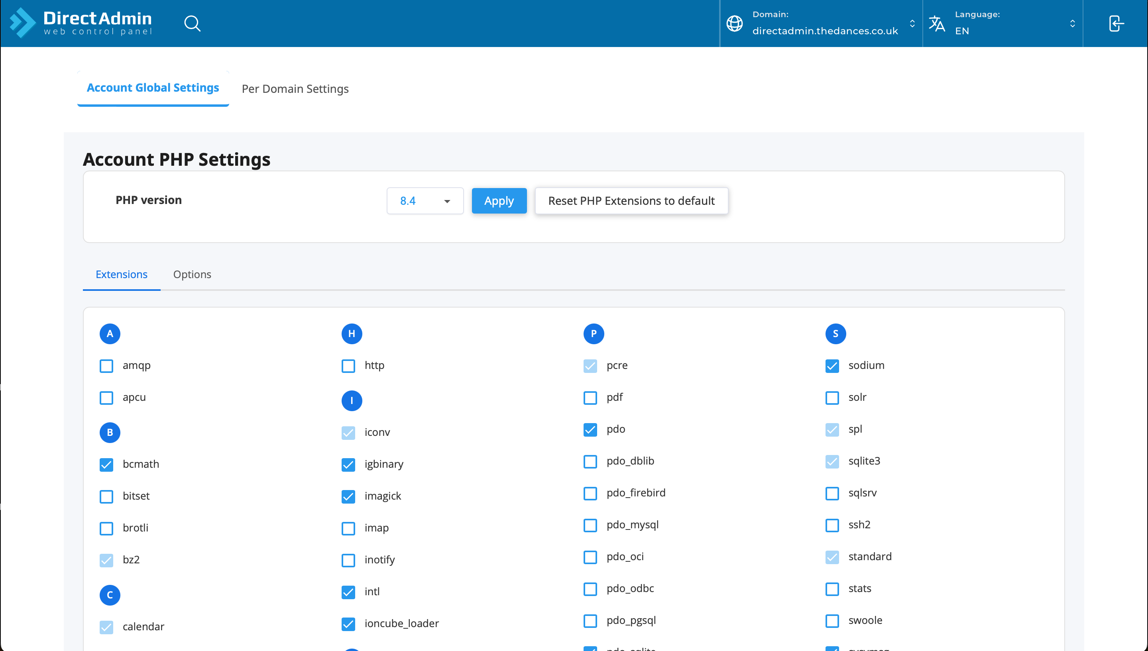Click the language translate icon
This screenshot has height=651, width=1148.
[x=937, y=23]
